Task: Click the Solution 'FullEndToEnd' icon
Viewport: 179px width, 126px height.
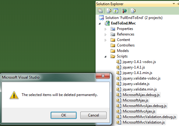Action: [101, 18]
